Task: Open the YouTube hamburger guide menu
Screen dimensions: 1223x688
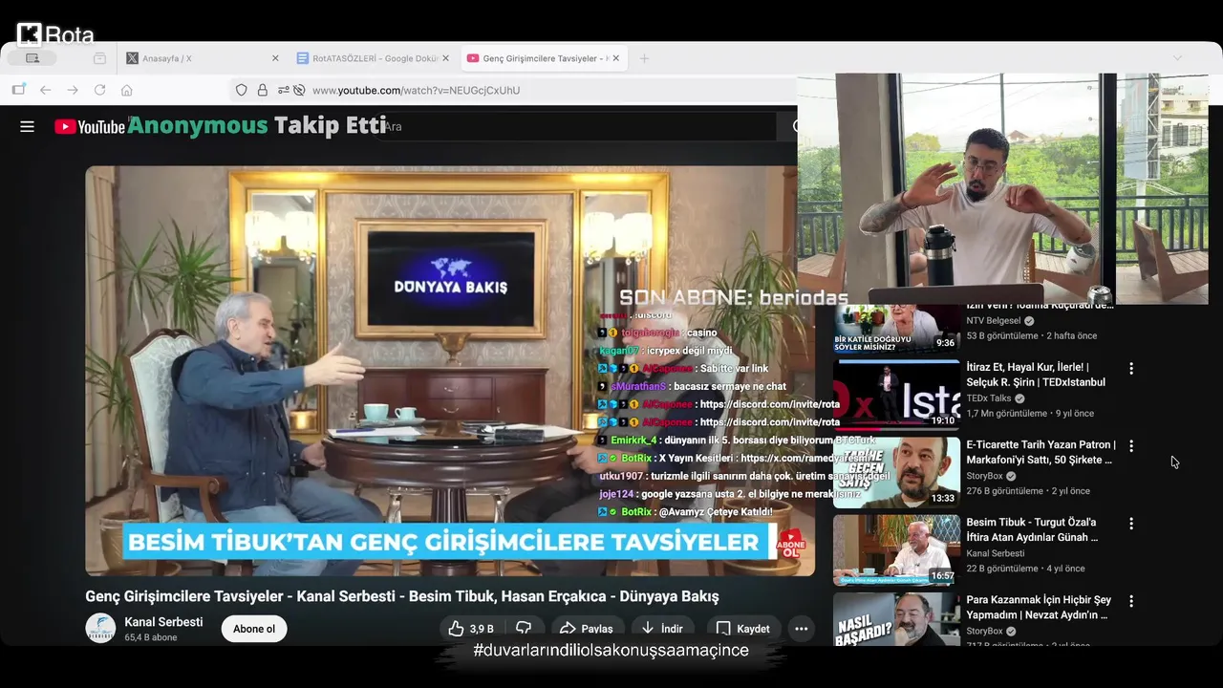Action: click(x=27, y=126)
